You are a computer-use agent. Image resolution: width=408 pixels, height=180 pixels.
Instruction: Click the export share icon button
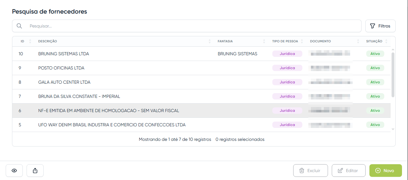point(35,171)
